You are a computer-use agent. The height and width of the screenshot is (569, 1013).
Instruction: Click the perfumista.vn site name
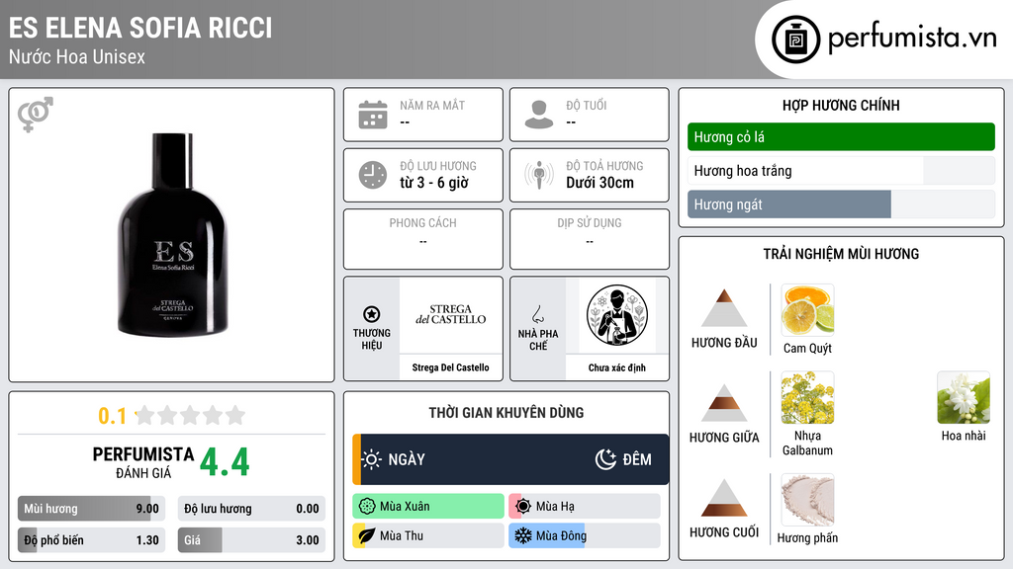tap(912, 39)
